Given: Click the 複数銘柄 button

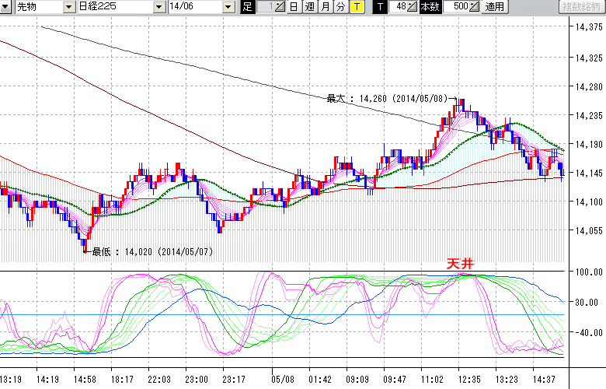Looking at the screenshot, I should point(581,7).
